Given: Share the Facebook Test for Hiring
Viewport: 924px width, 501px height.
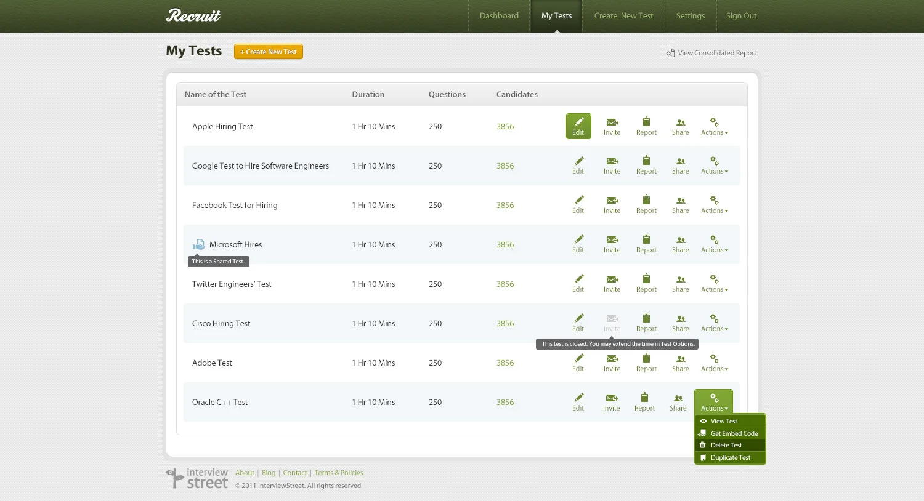Looking at the screenshot, I should coord(680,205).
